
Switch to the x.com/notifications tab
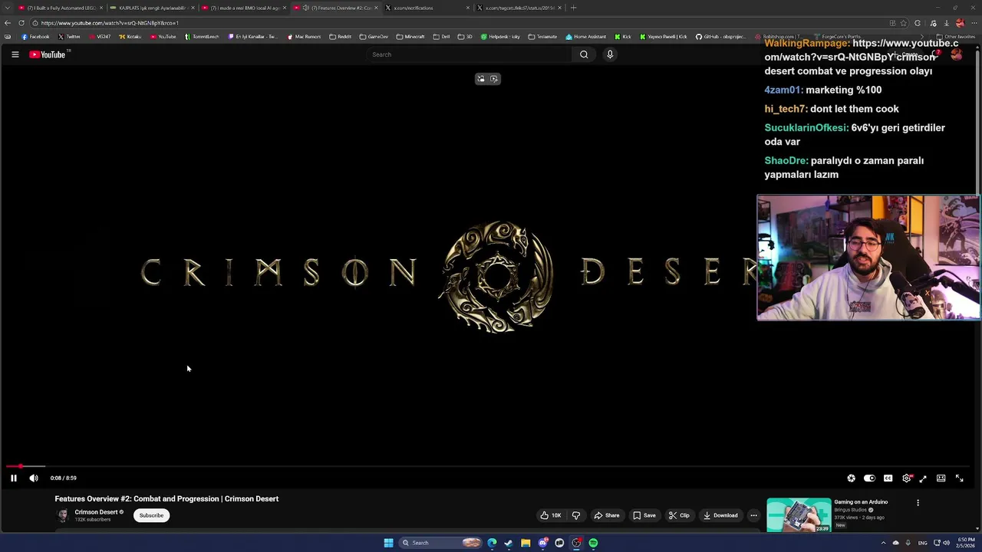click(x=427, y=8)
